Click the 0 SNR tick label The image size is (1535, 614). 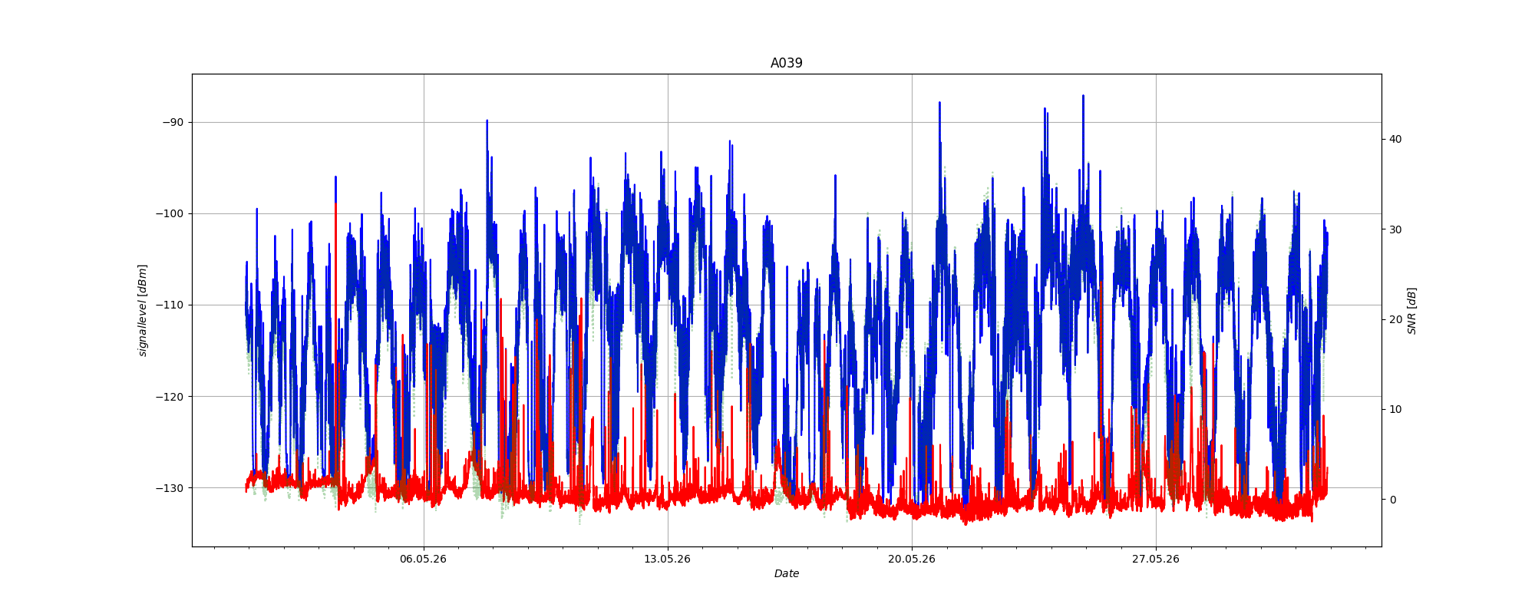1392,500
